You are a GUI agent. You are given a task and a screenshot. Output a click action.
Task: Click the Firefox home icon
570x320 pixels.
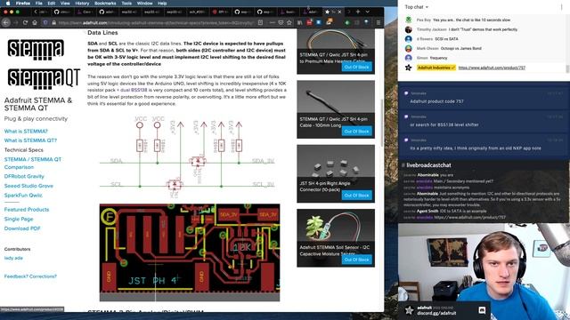(35, 22)
